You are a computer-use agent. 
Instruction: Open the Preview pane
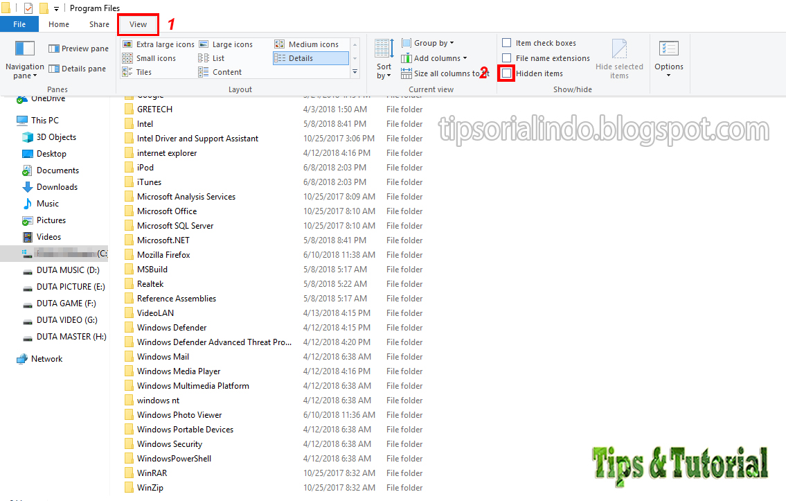[78, 48]
